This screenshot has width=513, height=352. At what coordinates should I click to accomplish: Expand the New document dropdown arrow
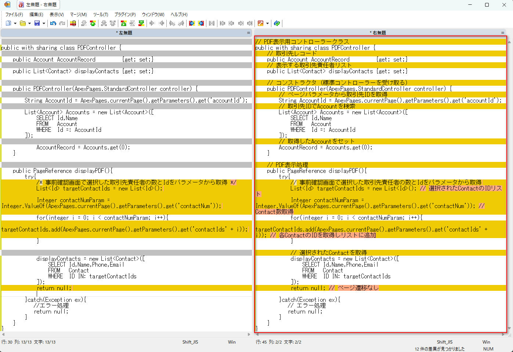[15, 23]
